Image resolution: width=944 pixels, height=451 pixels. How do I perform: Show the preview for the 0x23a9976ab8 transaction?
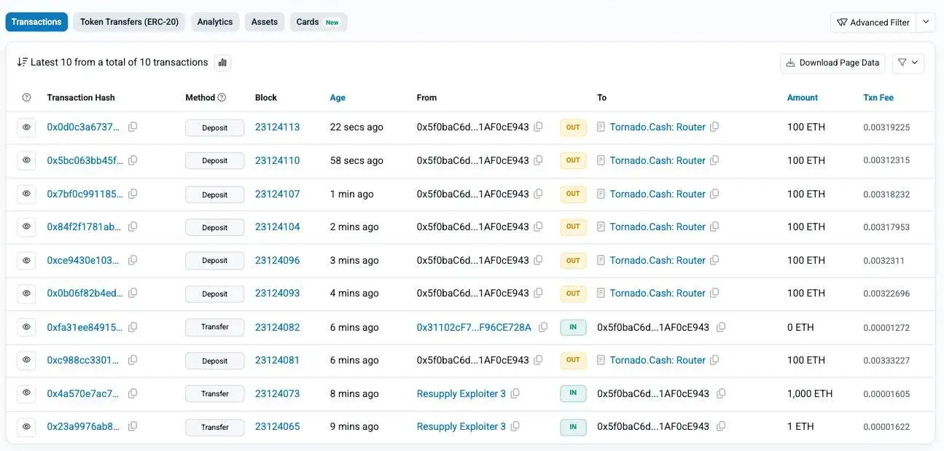(x=26, y=427)
